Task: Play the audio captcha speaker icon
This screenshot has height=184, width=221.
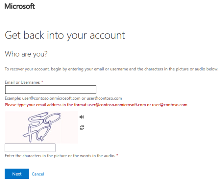Action: click(82, 117)
